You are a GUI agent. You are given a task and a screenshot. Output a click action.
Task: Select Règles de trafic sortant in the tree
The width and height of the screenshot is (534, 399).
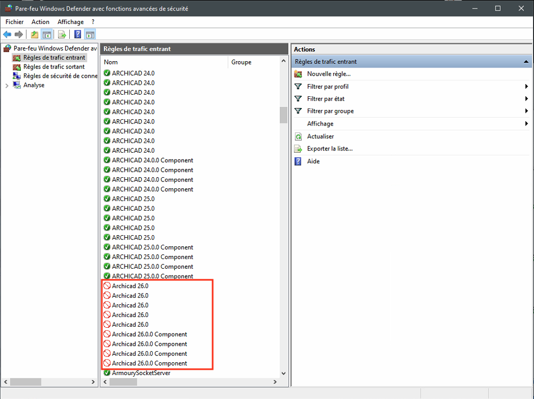pyautogui.click(x=54, y=67)
